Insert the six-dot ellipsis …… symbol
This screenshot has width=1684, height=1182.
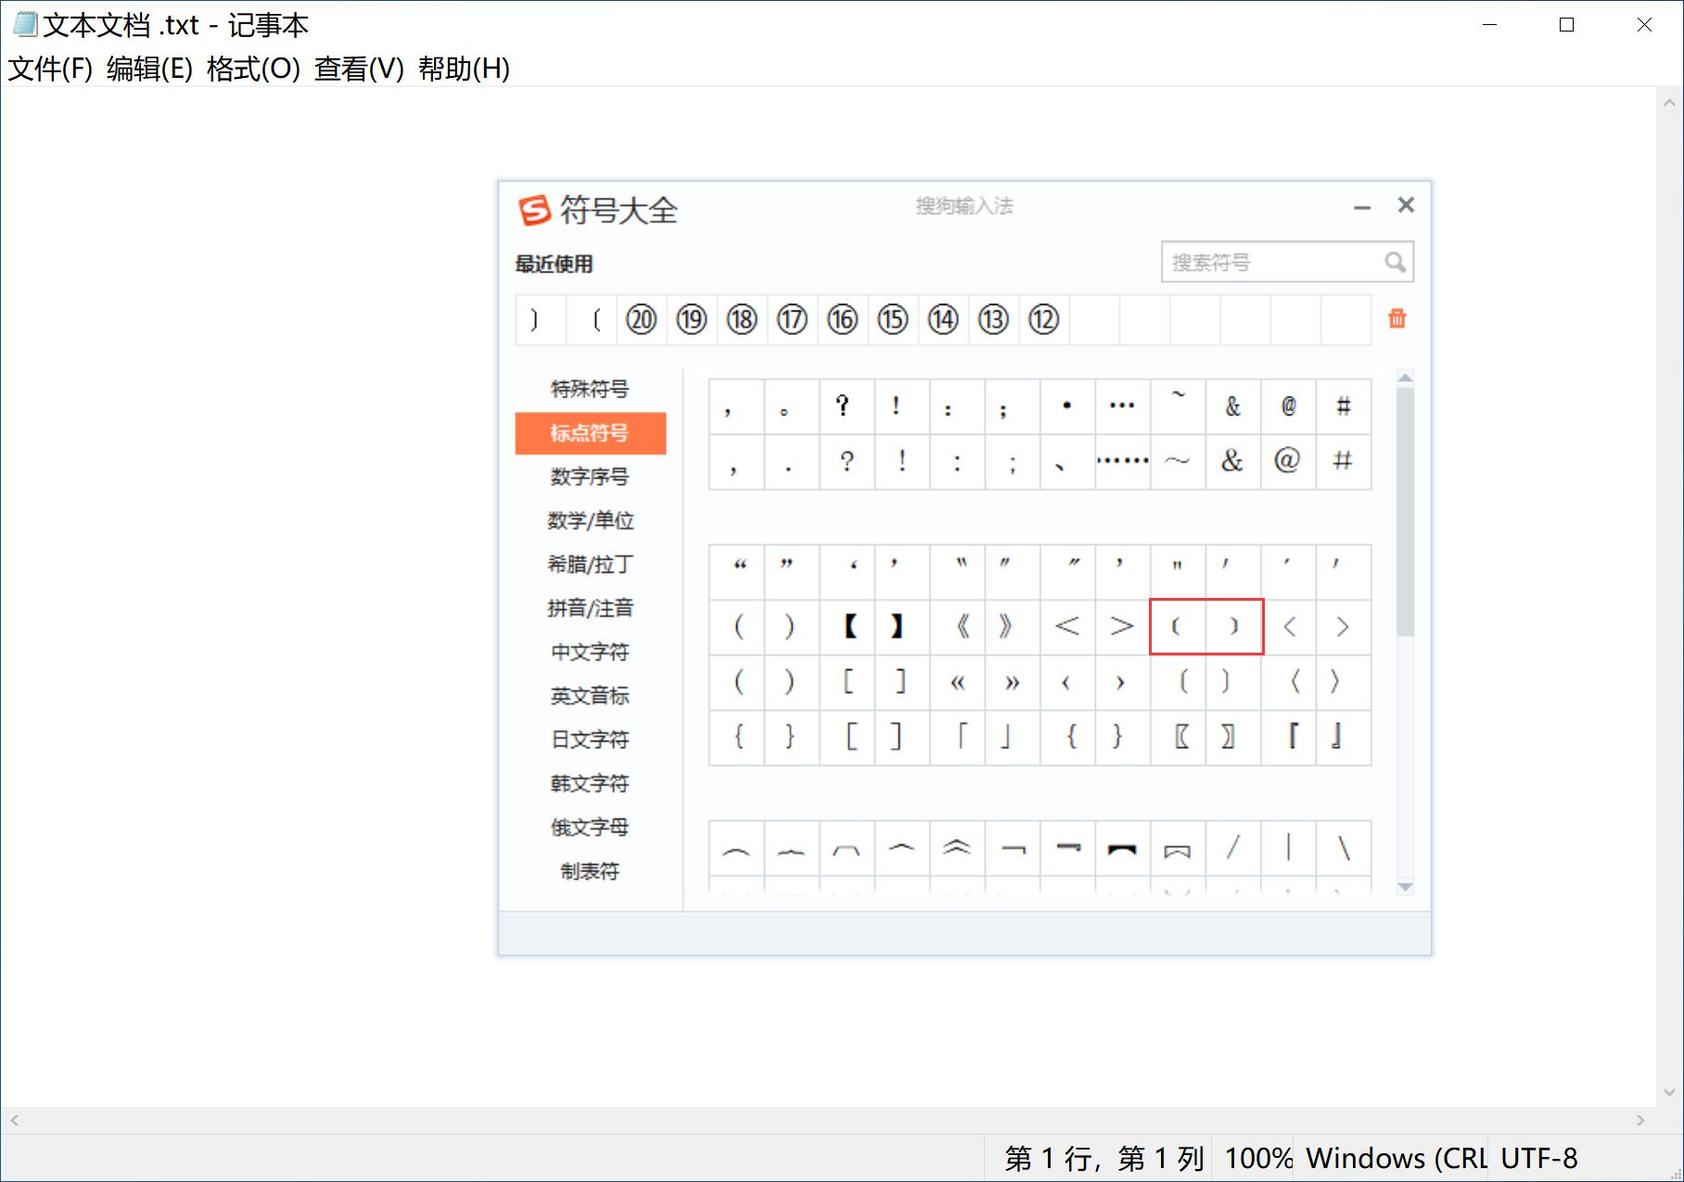(1123, 461)
